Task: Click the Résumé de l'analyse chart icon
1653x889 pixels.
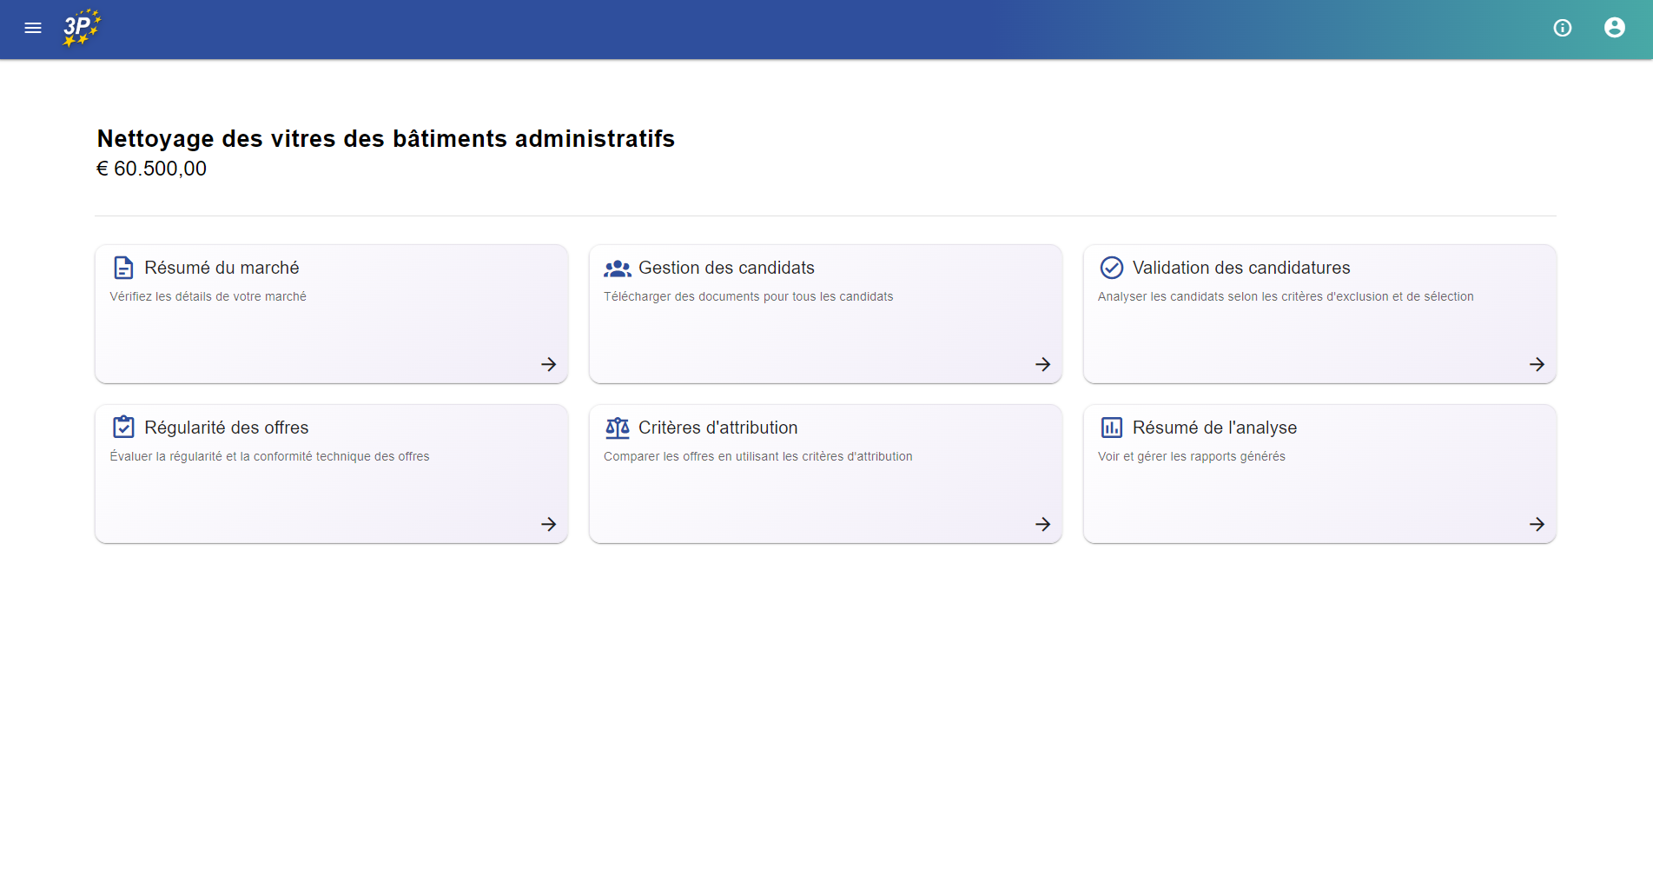Action: pyautogui.click(x=1112, y=427)
